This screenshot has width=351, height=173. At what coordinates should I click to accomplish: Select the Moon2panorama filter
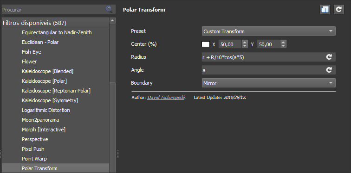(40, 120)
